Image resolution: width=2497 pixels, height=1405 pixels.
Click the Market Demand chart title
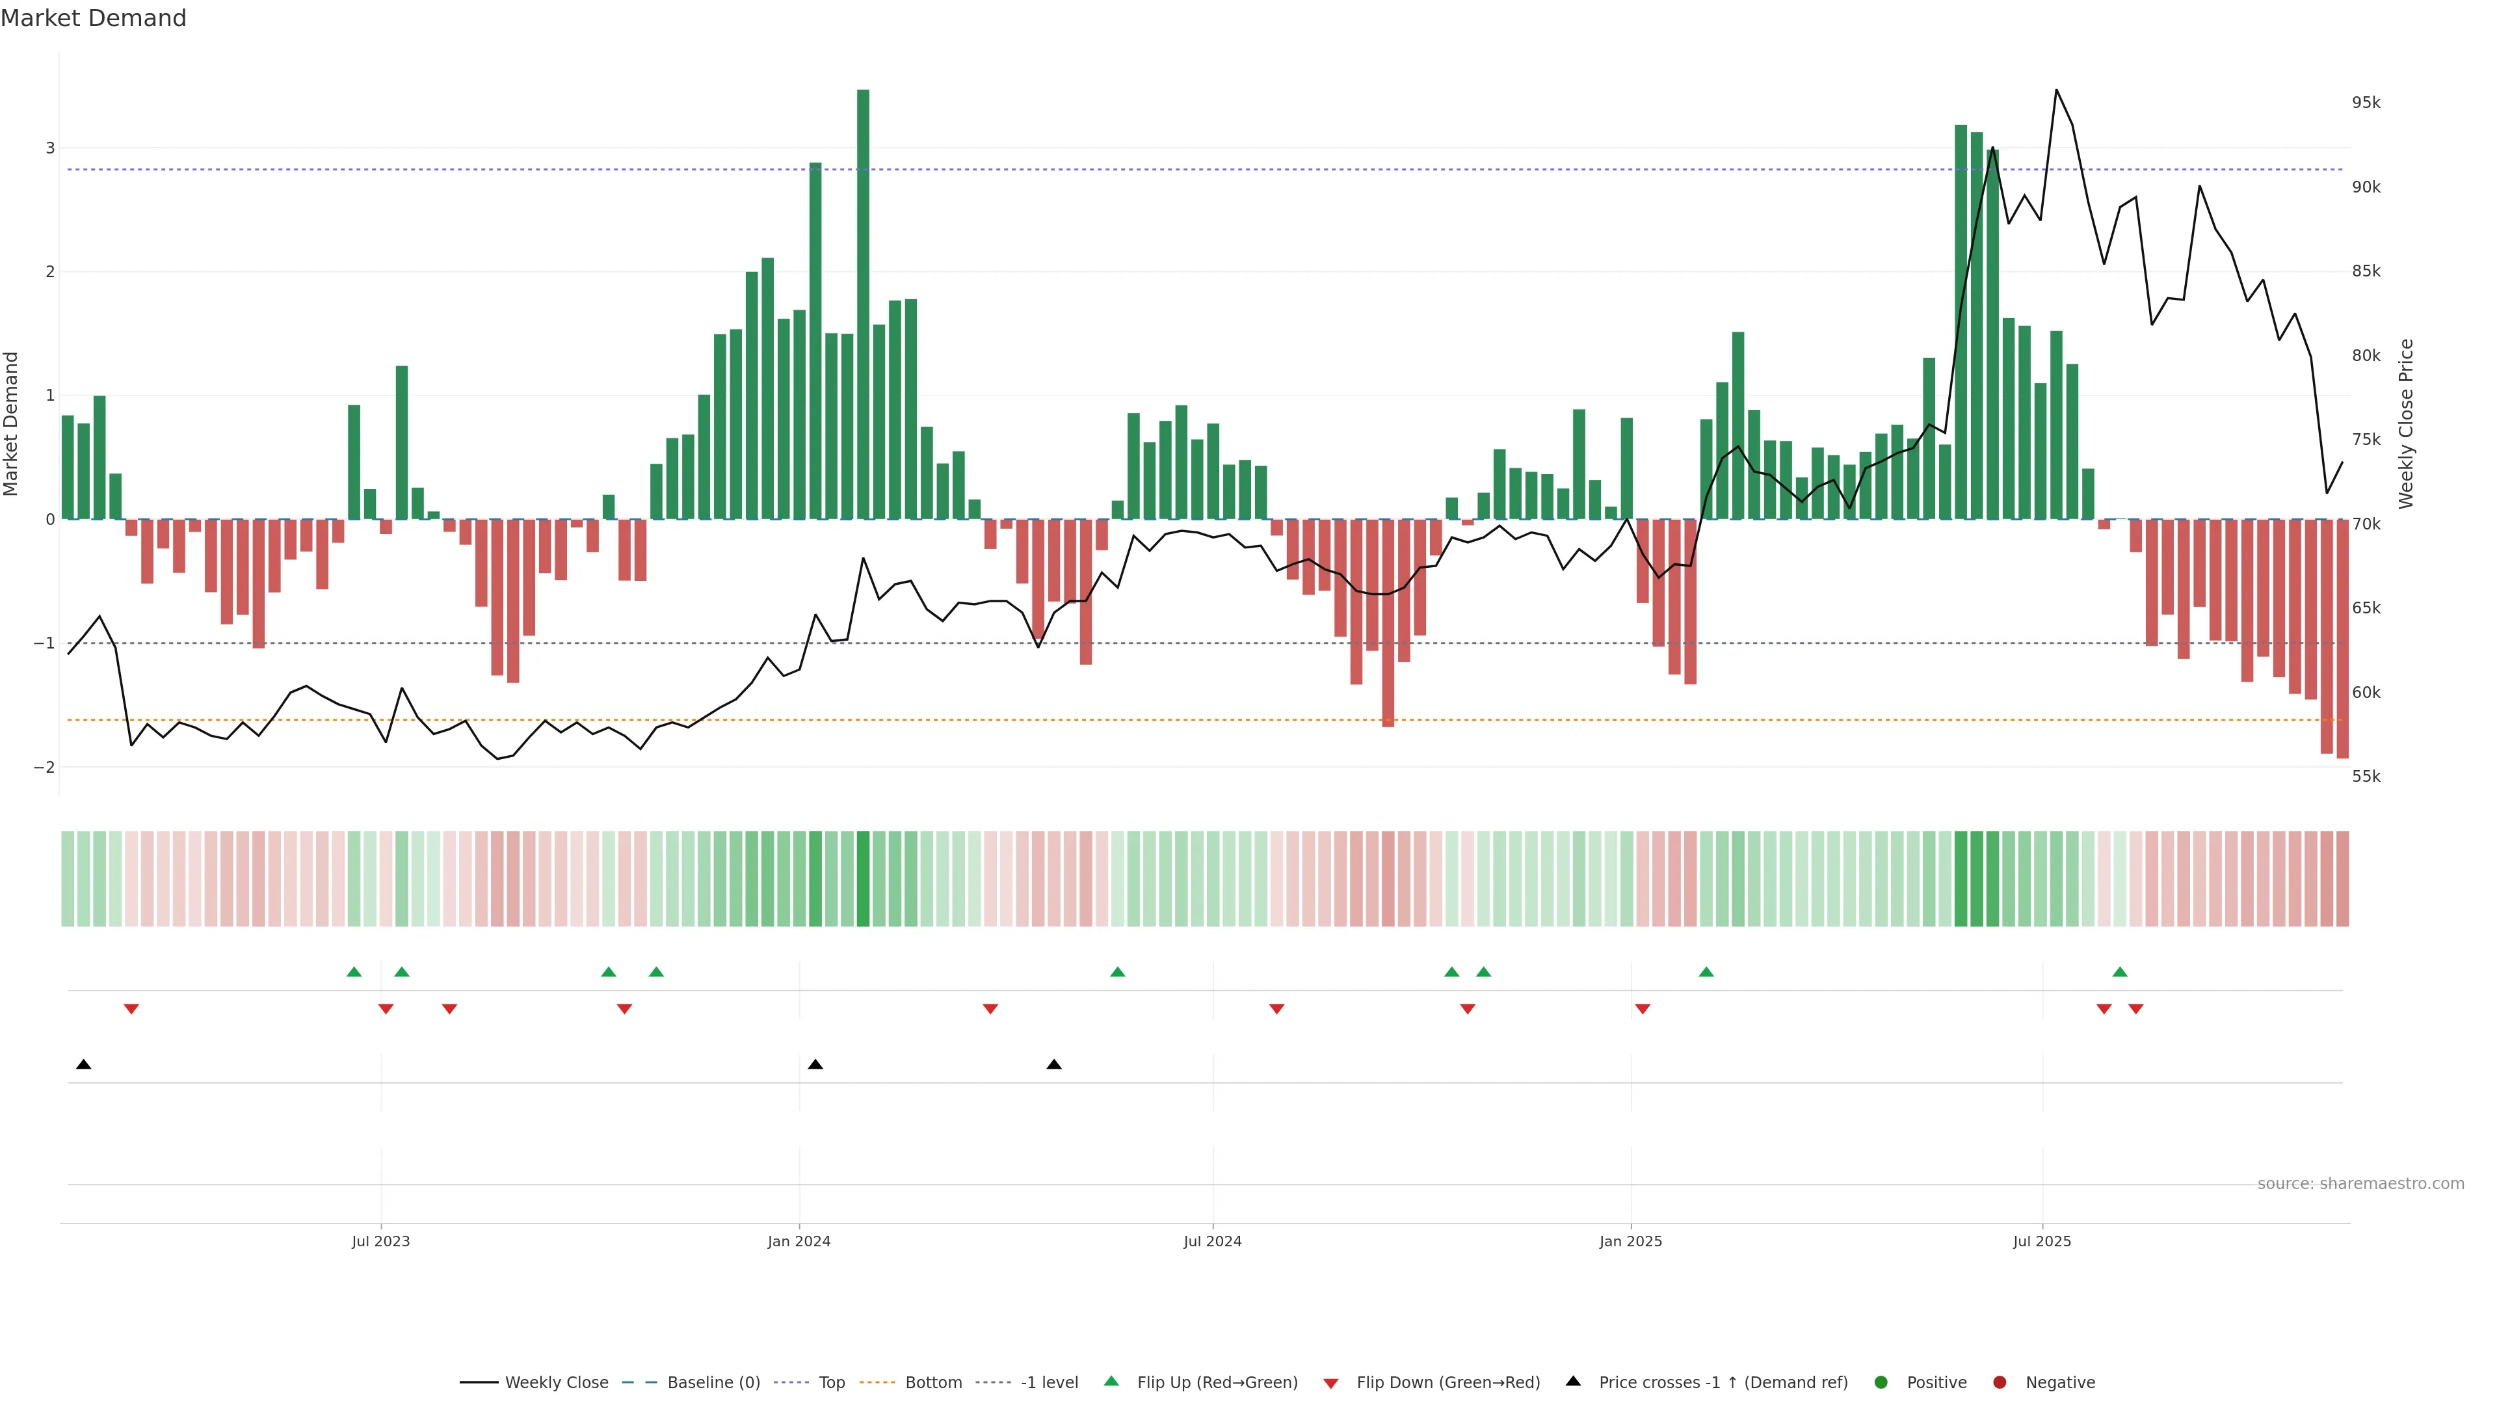[x=93, y=18]
